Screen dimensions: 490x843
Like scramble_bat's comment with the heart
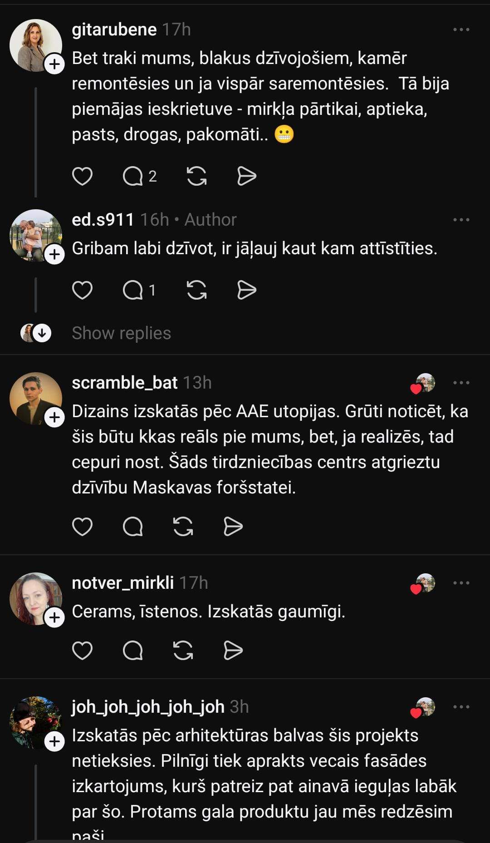(82, 527)
